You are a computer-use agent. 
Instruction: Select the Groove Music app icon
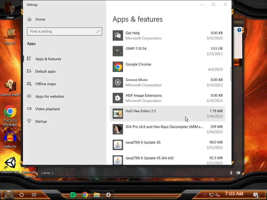click(x=118, y=82)
